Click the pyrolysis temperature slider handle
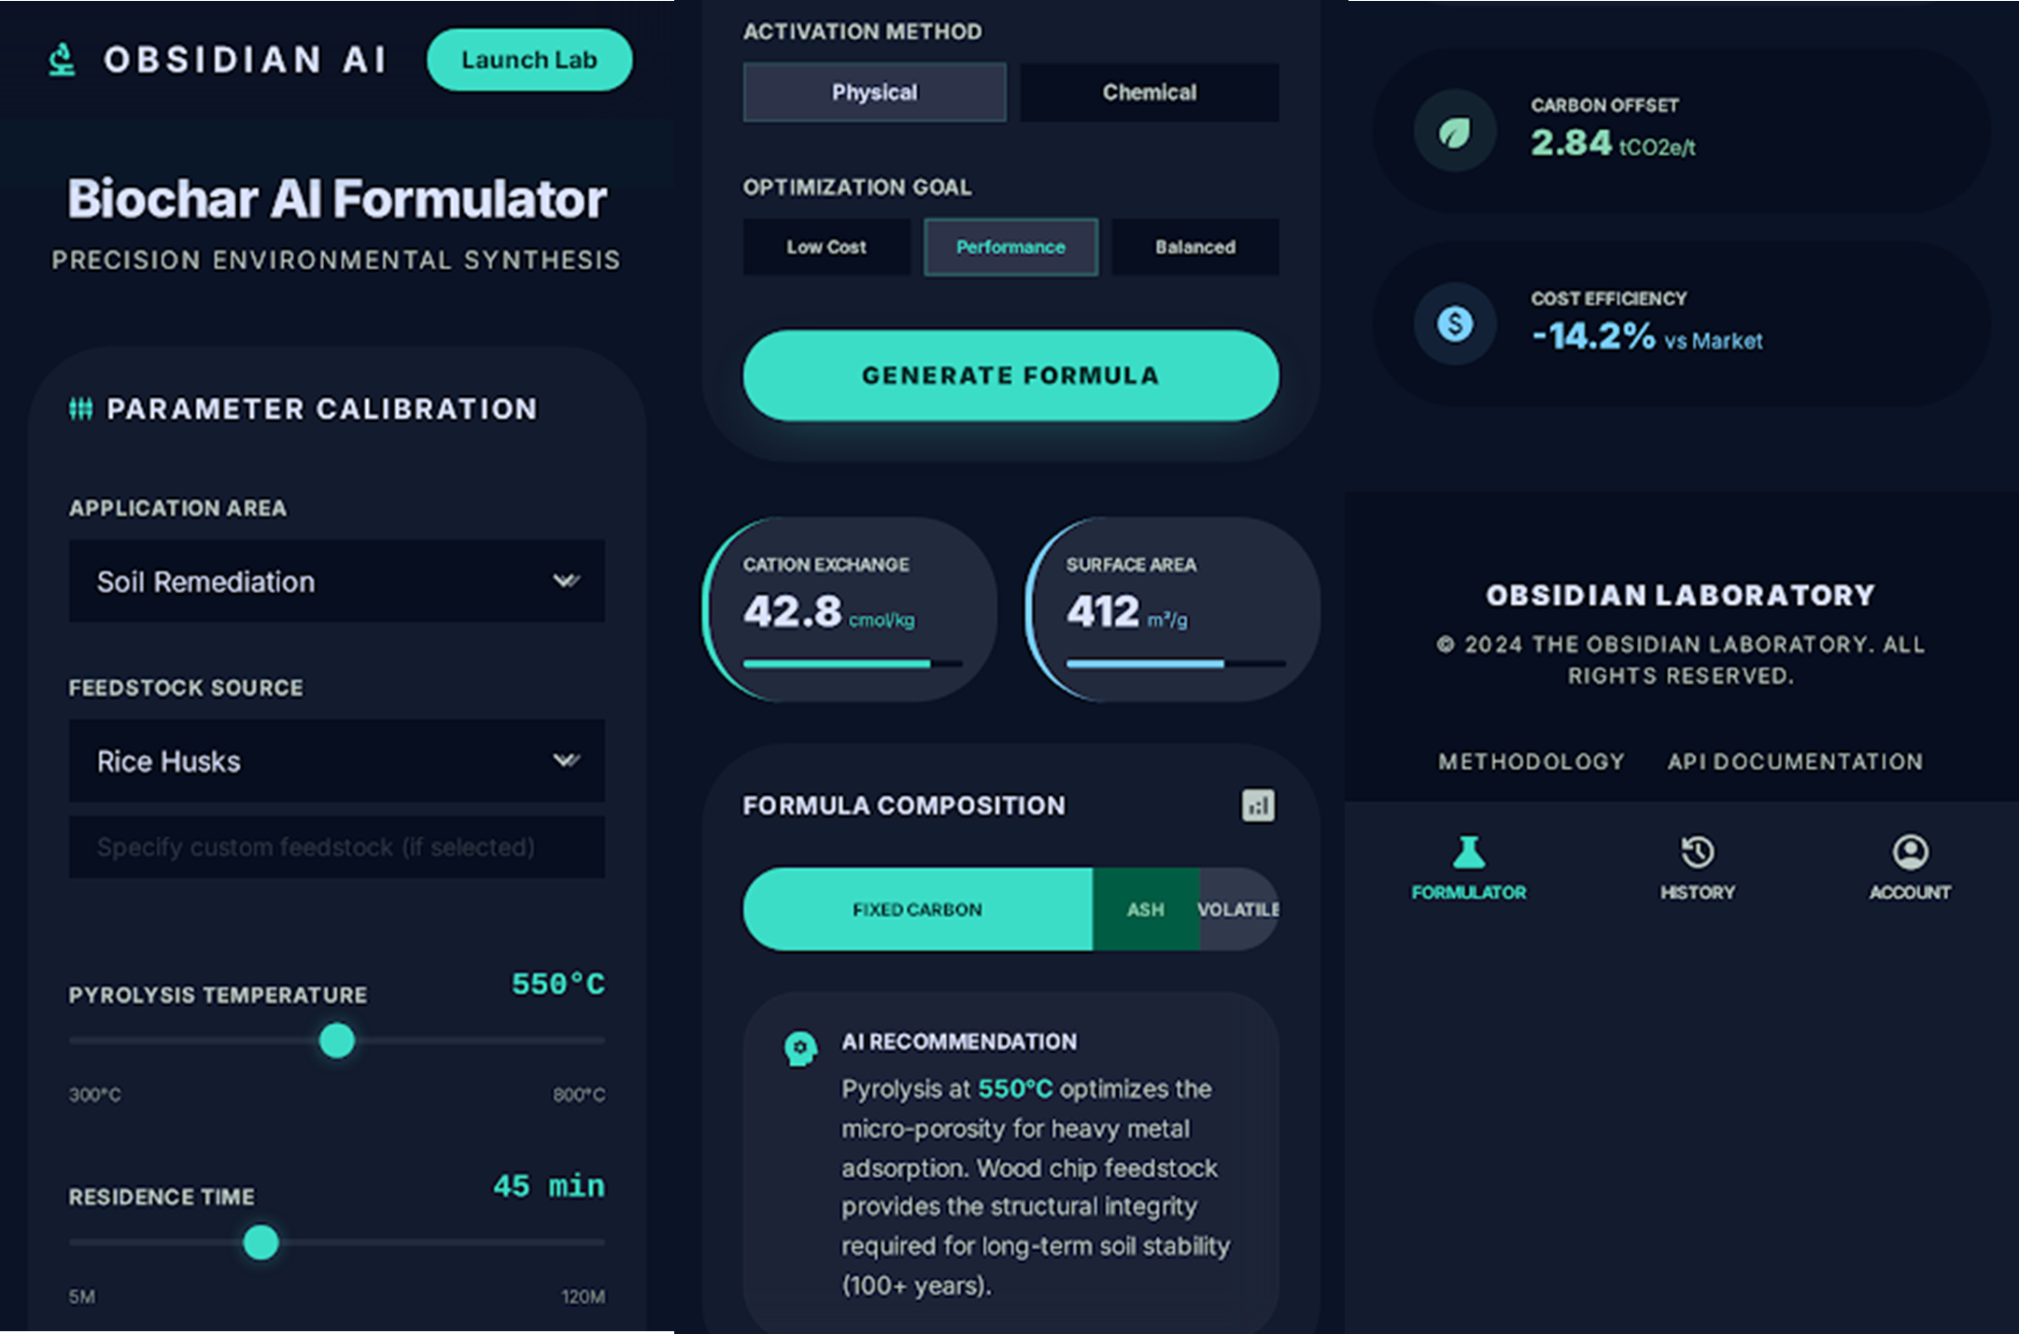Image resolution: width=2019 pixels, height=1334 pixels. [337, 1040]
